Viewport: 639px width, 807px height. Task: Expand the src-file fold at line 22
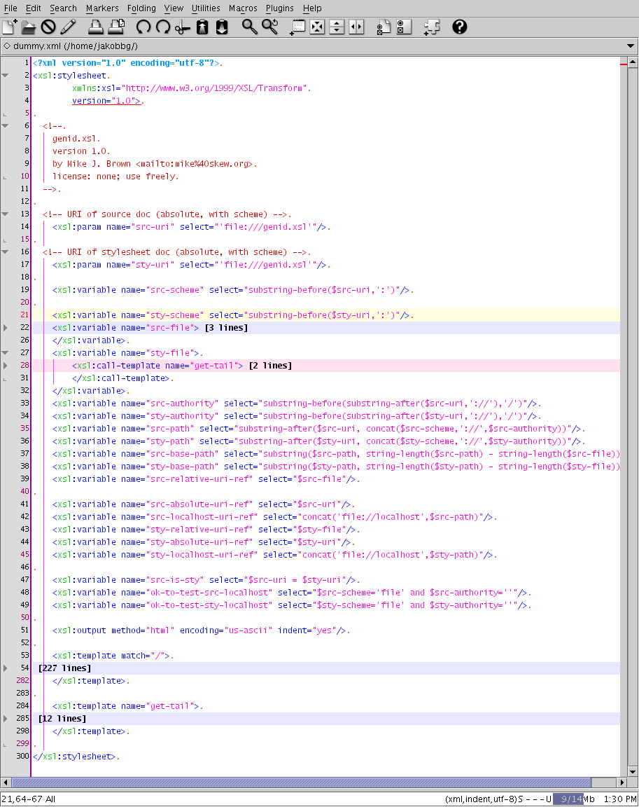5,328
